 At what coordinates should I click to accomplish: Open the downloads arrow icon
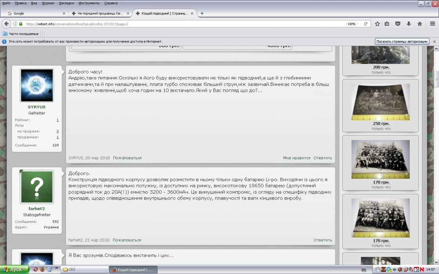pos(409,24)
